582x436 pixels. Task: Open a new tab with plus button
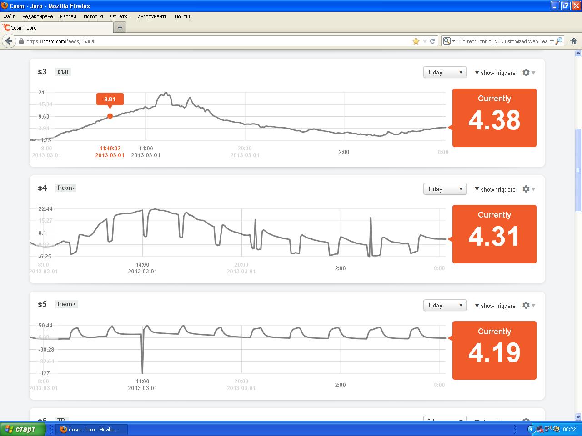pos(120,27)
